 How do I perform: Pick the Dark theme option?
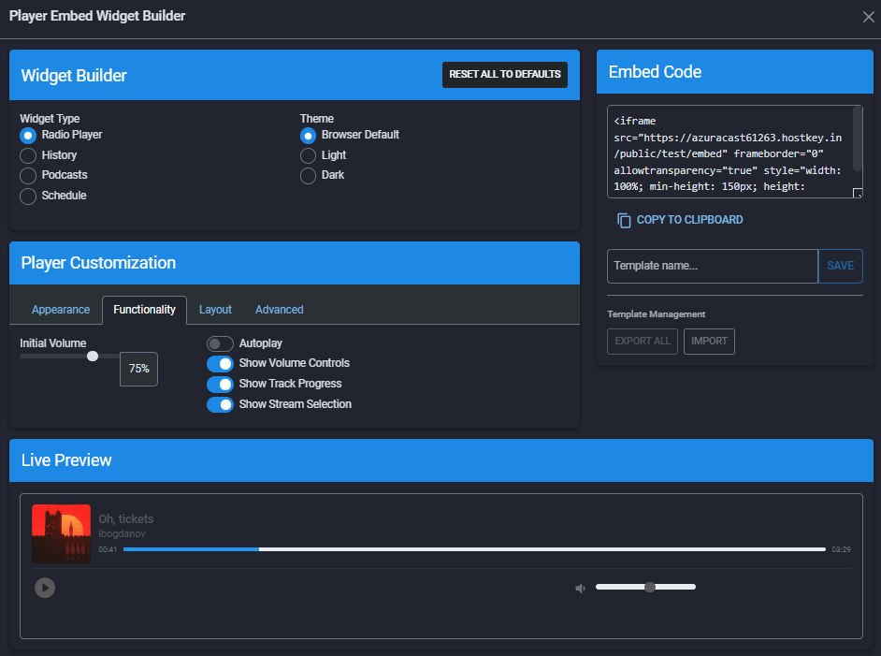point(308,176)
